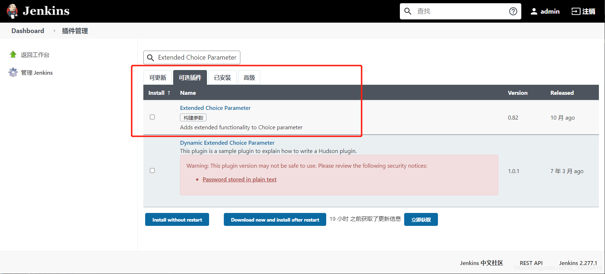Open 管理 Jenkins sidebar link
This screenshot has width=605, height=274.
point(37,73)
